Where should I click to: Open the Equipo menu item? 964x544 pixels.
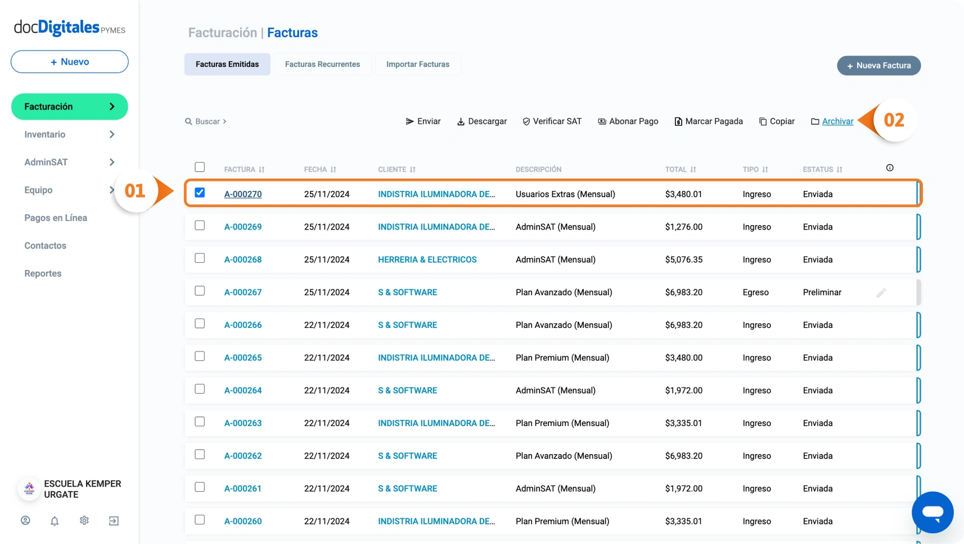click(38, 190)
